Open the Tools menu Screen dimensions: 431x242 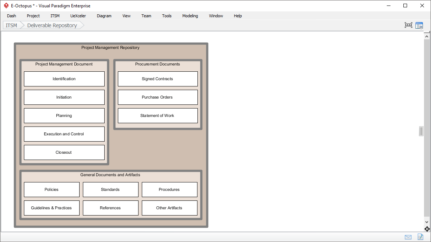(167, 16)
